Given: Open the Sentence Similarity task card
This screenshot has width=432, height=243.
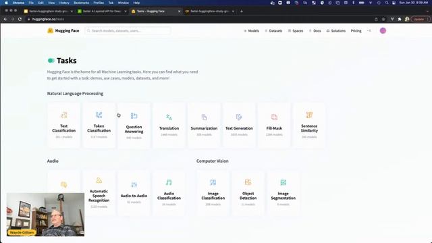Looking at the screenshot, I should (x=309, y=126).
